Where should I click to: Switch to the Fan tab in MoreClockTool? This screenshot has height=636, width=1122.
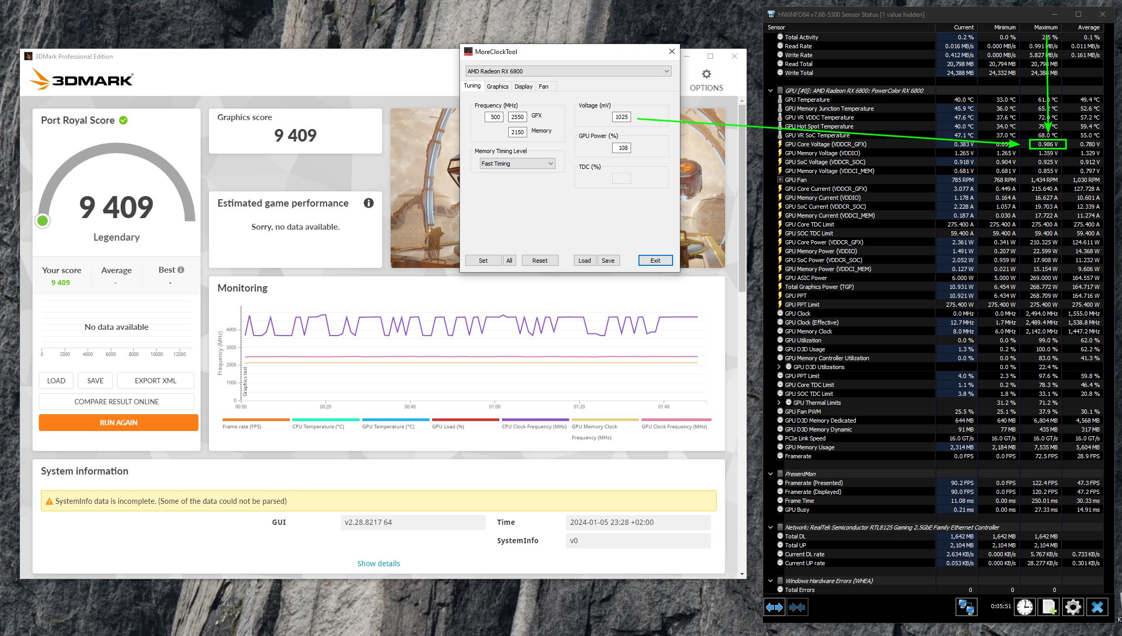[x=543, y=87]
